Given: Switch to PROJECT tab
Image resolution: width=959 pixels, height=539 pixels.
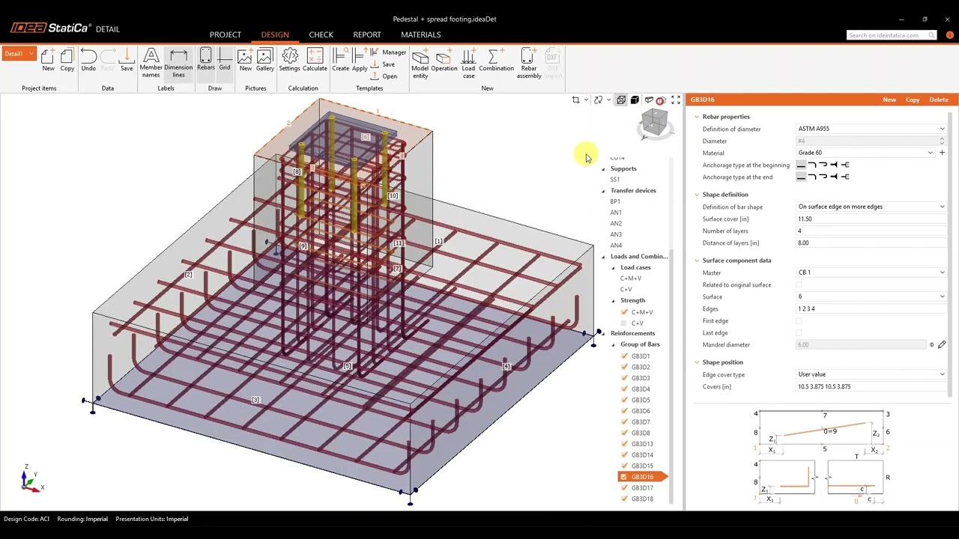Looking at the screenshot, I should [x=226, y=34].
